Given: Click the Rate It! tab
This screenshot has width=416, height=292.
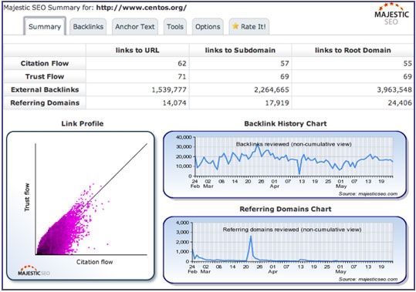Looking at the screenshot, I should [x=249, y=26].
